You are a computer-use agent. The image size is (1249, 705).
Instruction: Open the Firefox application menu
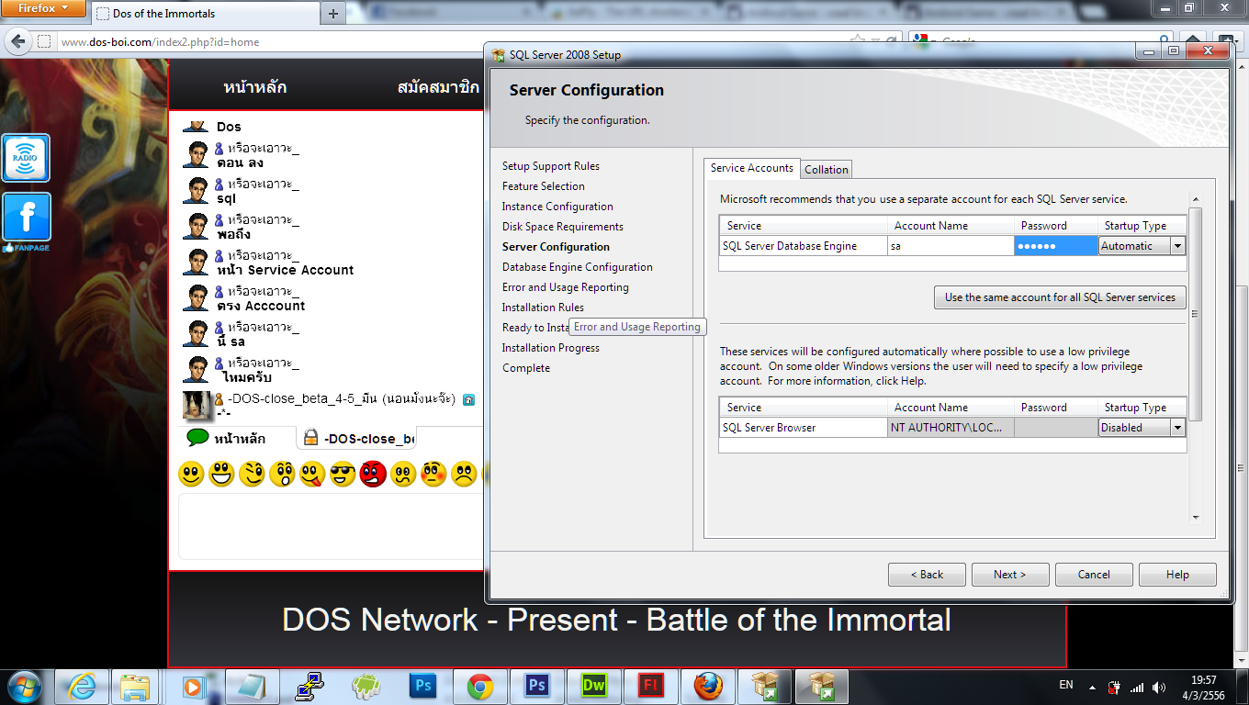(x=44, y=9)
